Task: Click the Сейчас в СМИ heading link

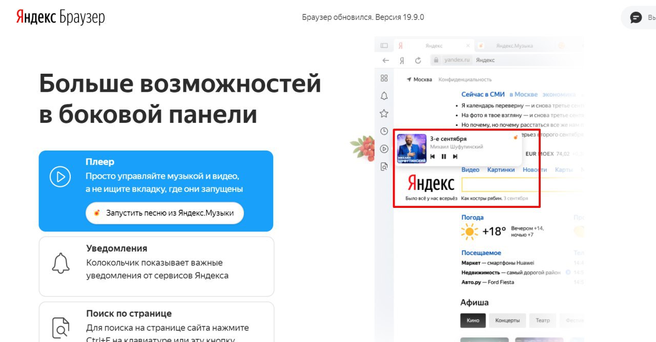Action: pyautogui.click(x=483, y=94)
